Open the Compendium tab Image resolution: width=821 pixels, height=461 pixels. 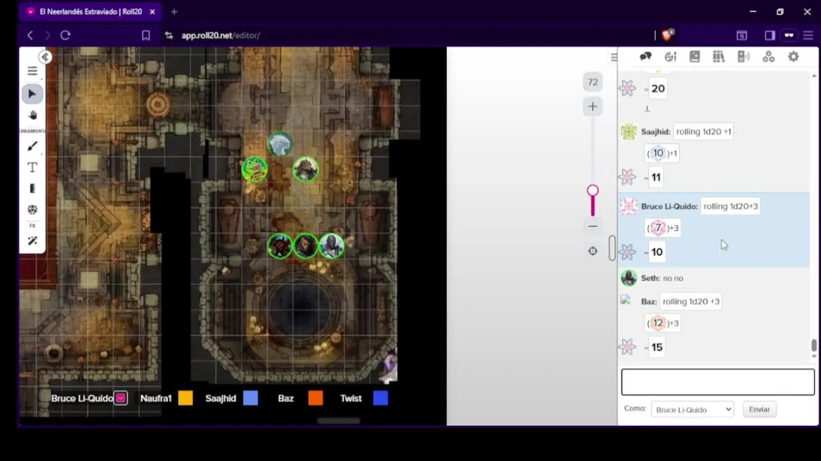click(x=718, y=56)
